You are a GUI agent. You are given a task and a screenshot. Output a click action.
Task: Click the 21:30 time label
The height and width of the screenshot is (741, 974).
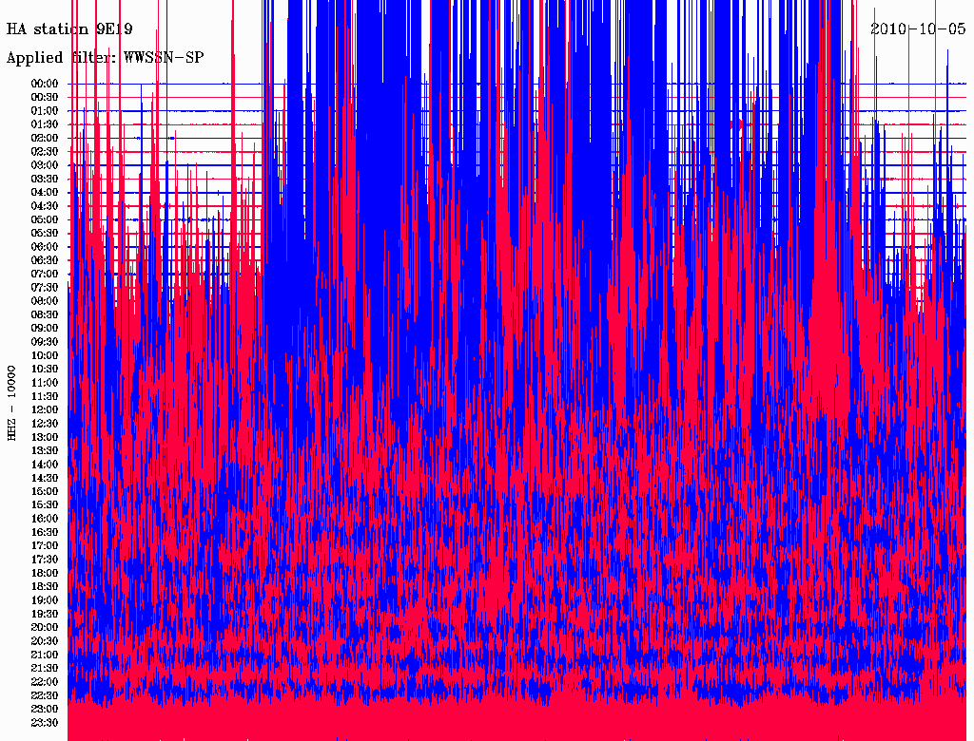[x=45, y=669]
